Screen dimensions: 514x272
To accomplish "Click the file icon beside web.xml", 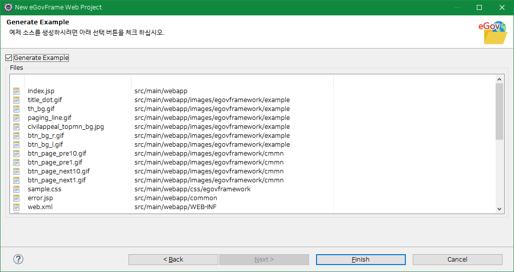I will click(16, 207).
